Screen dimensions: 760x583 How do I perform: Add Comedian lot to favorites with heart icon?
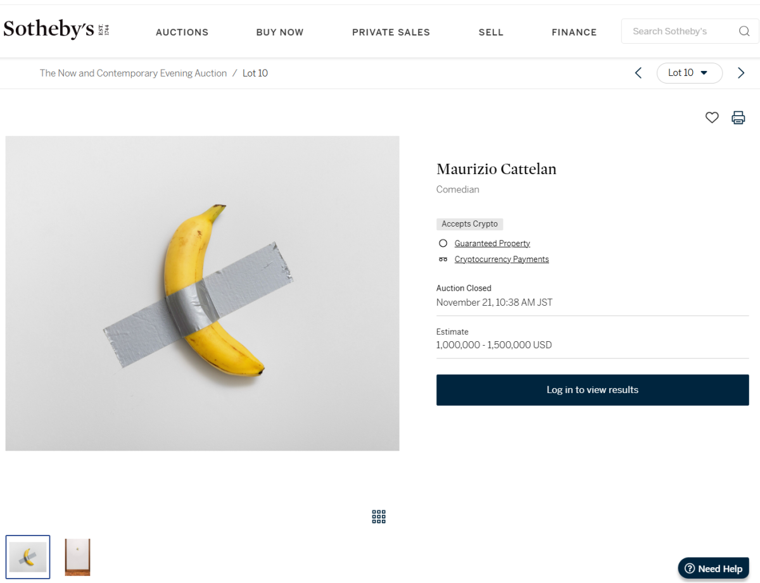pyautogui.click(x=711, y=118)
